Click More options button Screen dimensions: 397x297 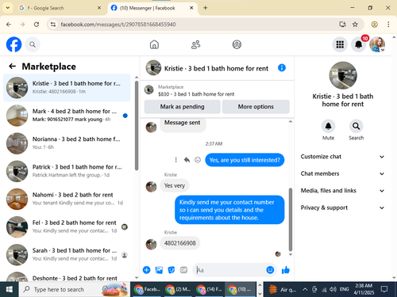coord(256,107)
